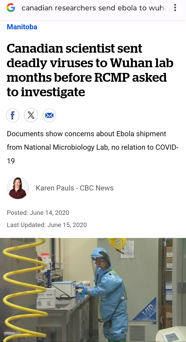Open the three-dot overflow menu
The image size is (186, 342).
175,8
